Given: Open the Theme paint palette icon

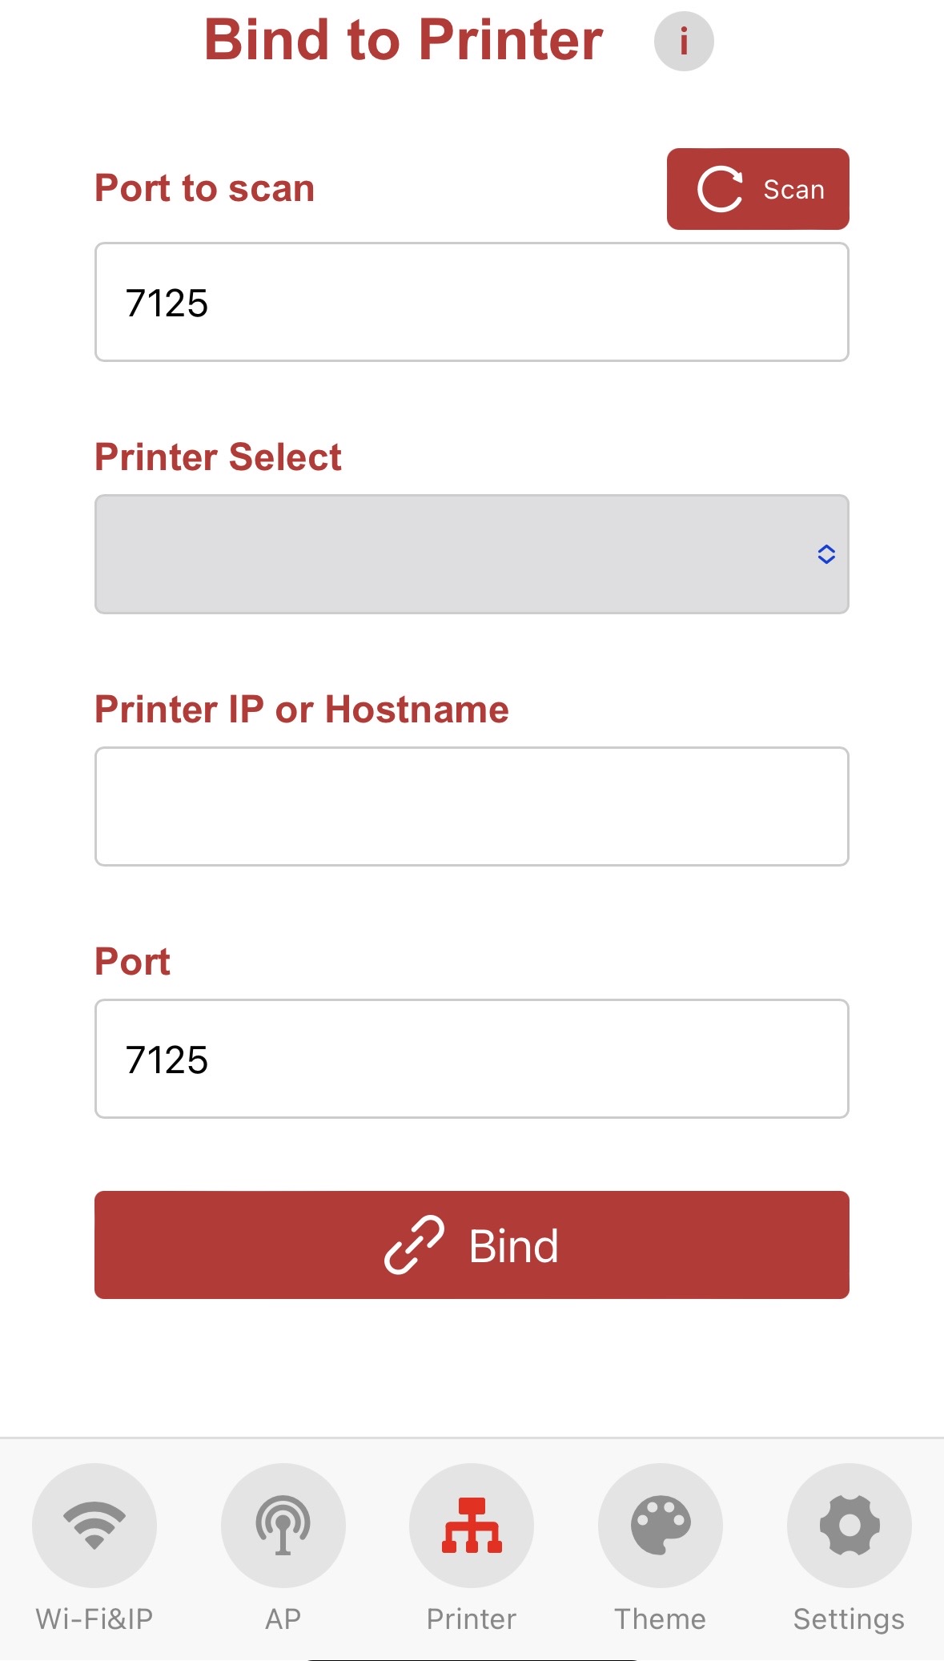Looking at the screenshot, I should pos(661,1525).
